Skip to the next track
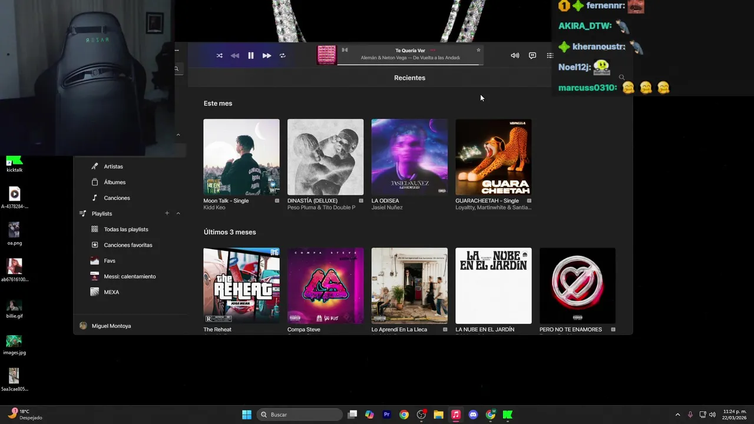 point(267,55)
